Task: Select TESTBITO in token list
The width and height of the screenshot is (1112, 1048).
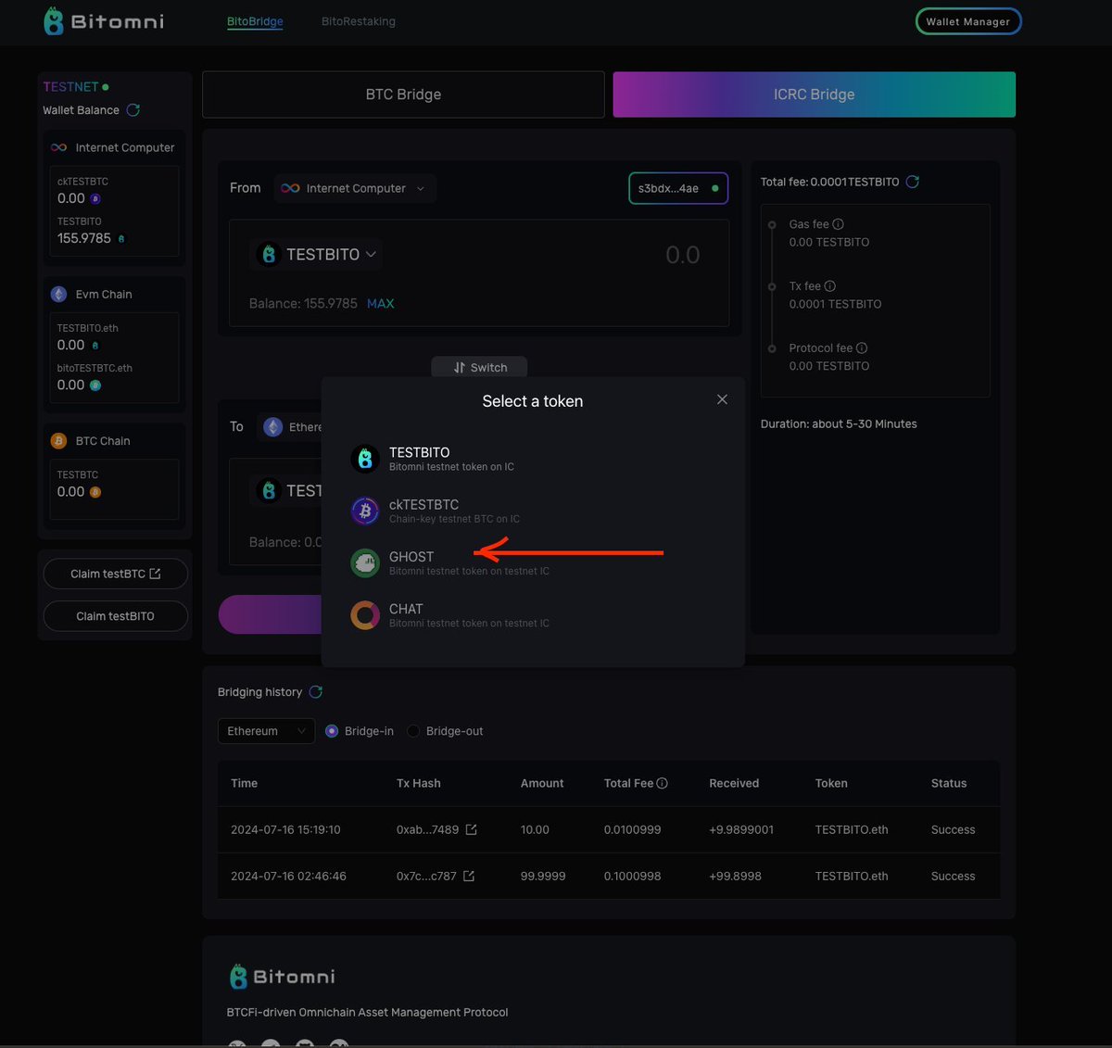Action: [533, 459]
